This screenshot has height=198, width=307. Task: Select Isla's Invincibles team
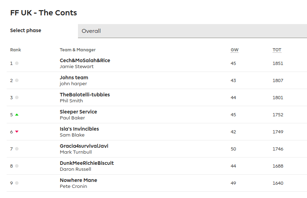[x=79, y=129]
